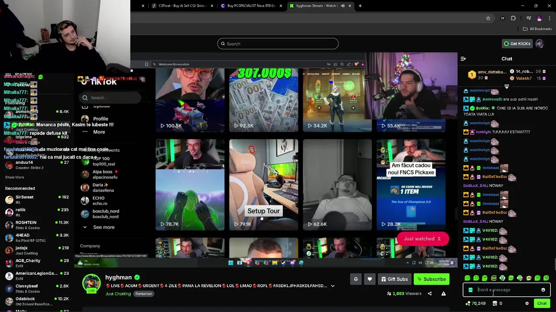Click the AndreeaG username in chat
Screen dimensions: 556x312
pyautogui.click(x=492, y=99)
